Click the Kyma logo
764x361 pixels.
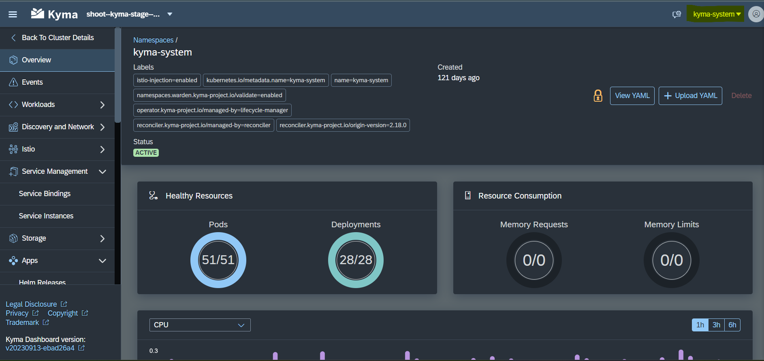click(54, 14)
